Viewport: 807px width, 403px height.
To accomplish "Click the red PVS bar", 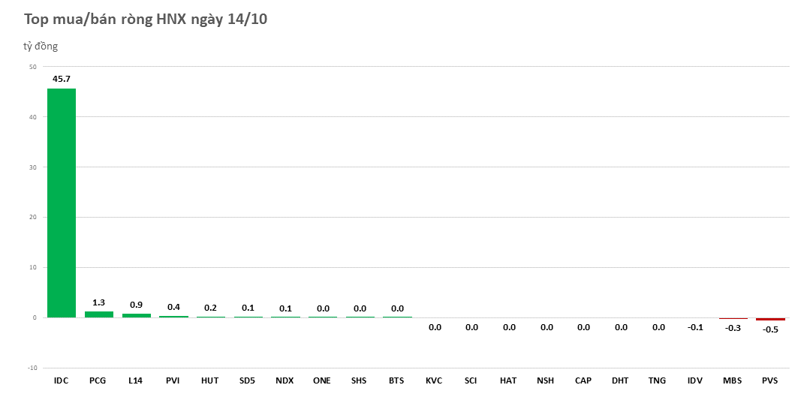I will tap(770, 319).
